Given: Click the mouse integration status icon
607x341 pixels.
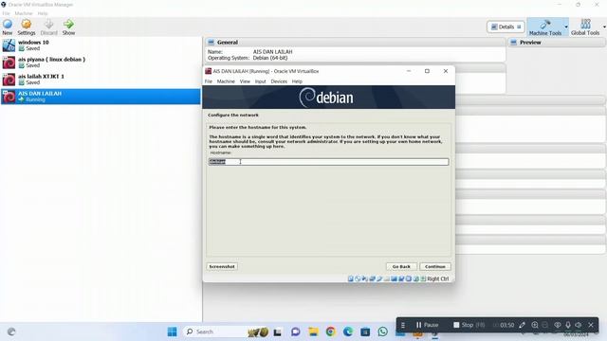Looking at the screenshot, I should click(x=415, y=278).
